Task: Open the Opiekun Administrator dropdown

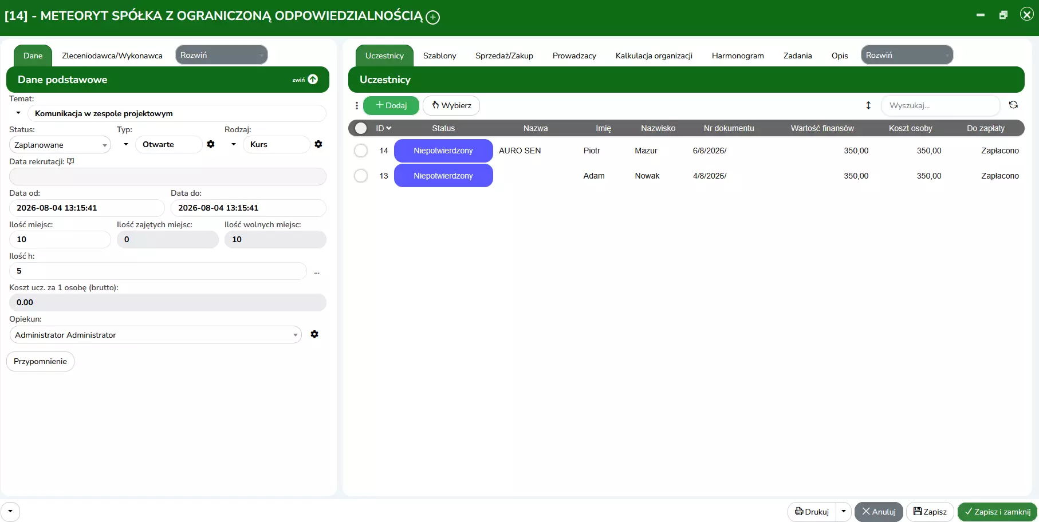Action: 156,335
